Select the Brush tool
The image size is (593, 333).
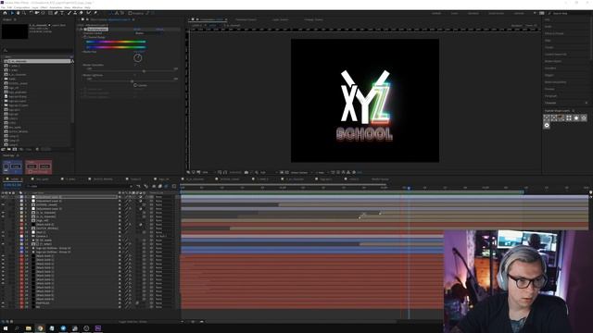(x=69, y=13)
